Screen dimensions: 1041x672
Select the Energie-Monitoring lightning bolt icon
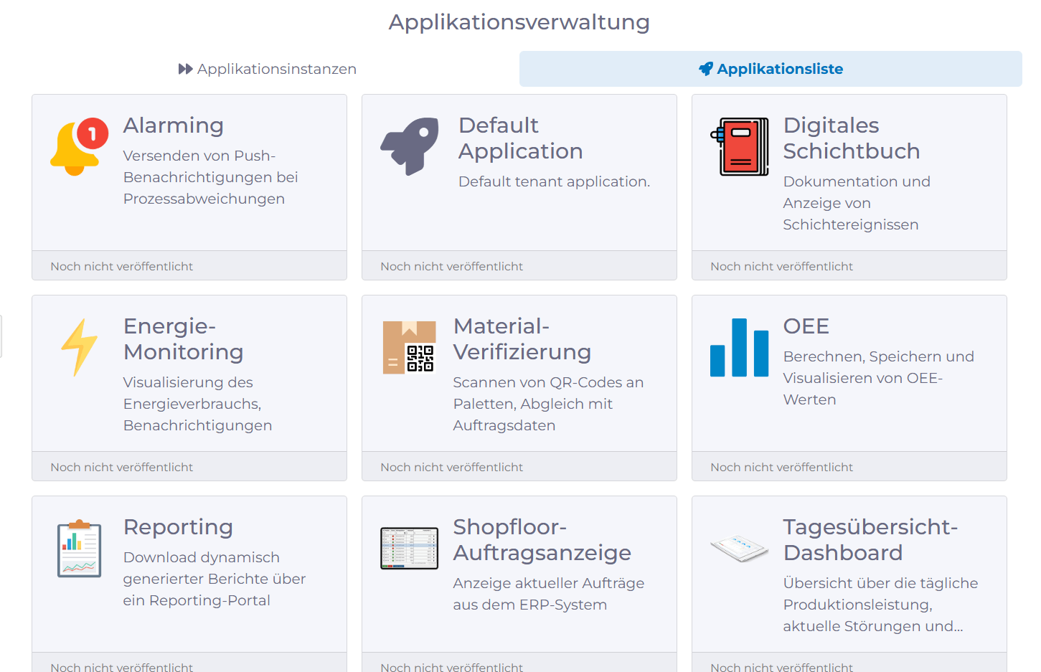click(79, 348)
